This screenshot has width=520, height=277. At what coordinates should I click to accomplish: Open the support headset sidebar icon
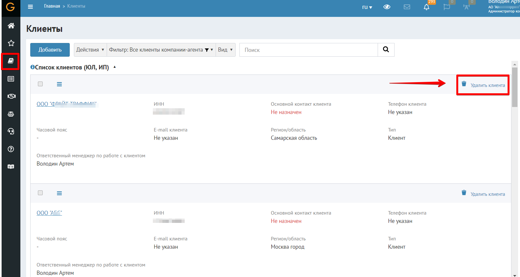11,131
